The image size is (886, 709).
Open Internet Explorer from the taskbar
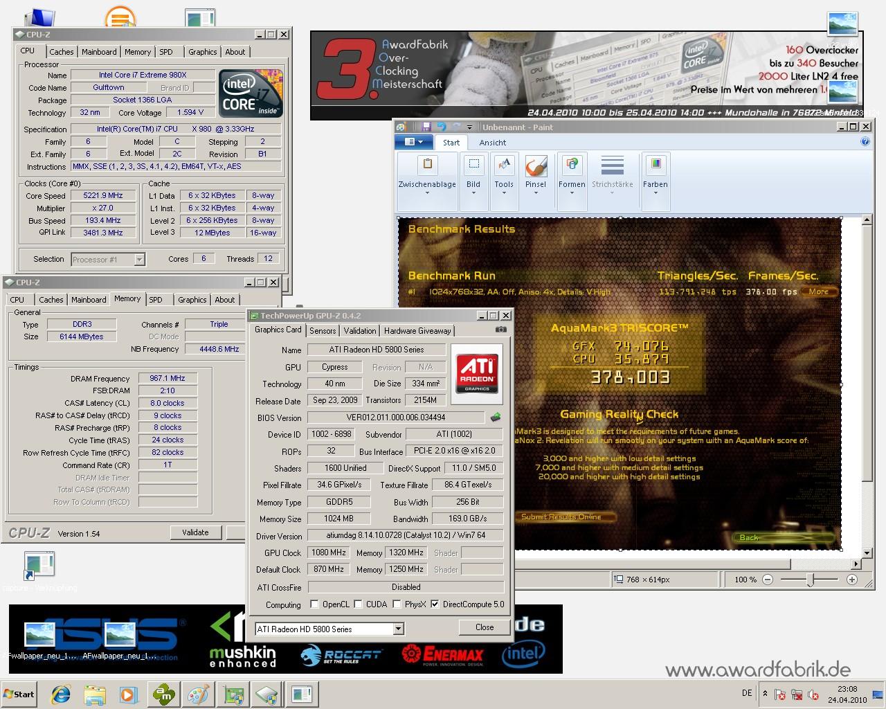click(61, 694)
